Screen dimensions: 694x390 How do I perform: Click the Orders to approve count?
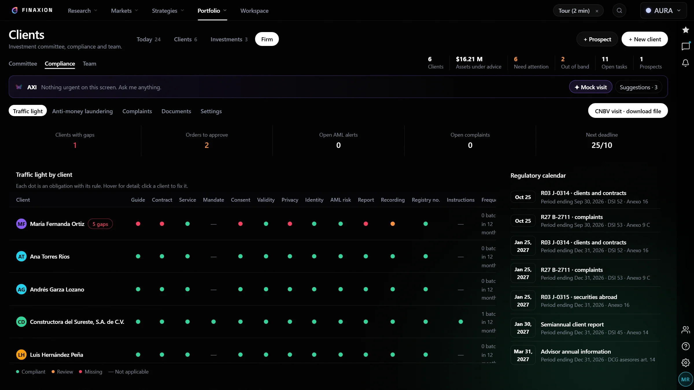(x=206, y=145)
